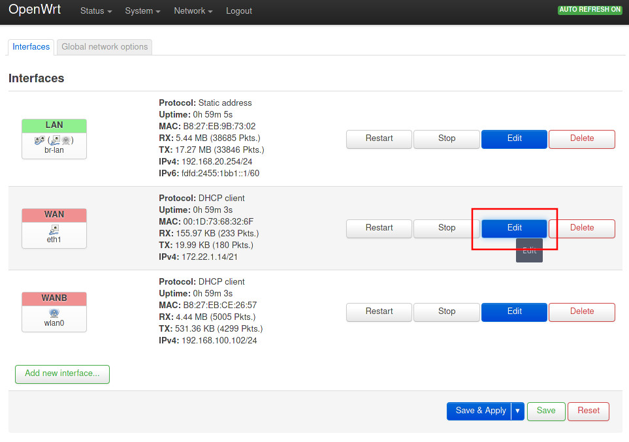
Task: Switch to Global network options tab
Action: (105, 47)
